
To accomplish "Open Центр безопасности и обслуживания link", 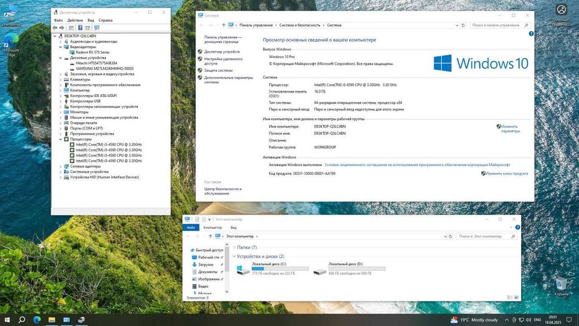I will click(223, 191).
